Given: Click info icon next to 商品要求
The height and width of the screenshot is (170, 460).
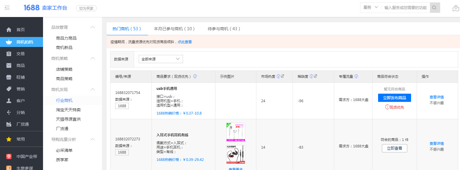Looking at the screenshot, I should click(x=195, y=76).
